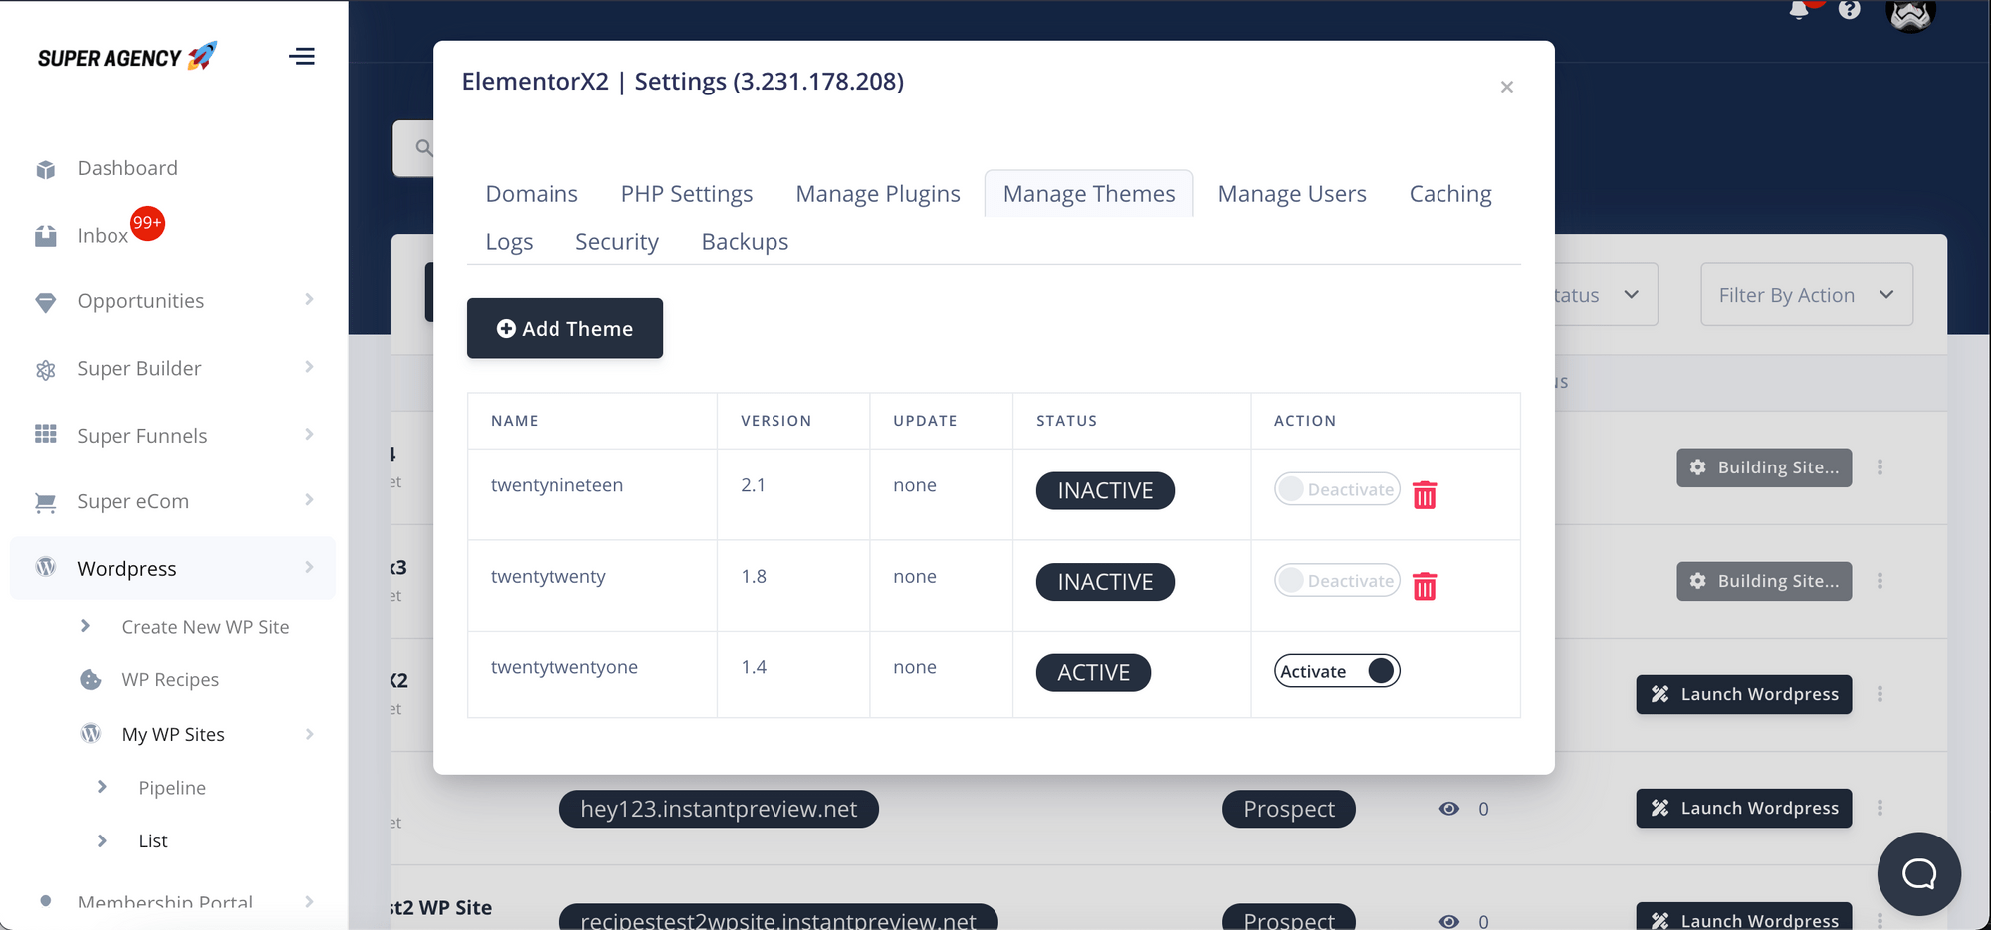Expand the Opportunities sidebar menu
The height and width of the screenshot is (930, 1991).
[x=309, y=300]
